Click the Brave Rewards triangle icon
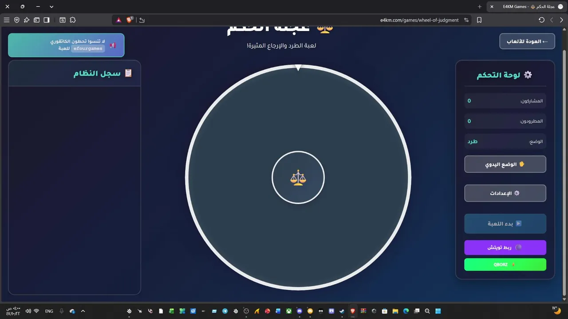Screen dimensions: 568x319 (x=118, y=20)
